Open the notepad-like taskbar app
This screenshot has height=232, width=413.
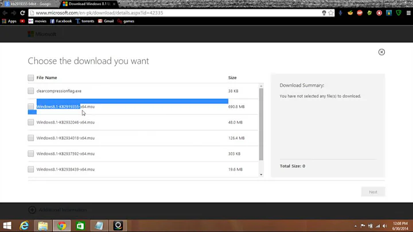(x=99, y=226)
